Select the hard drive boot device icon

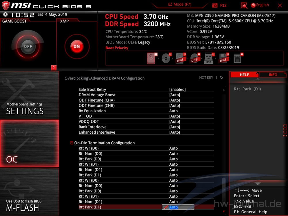[x=152, y=58]
